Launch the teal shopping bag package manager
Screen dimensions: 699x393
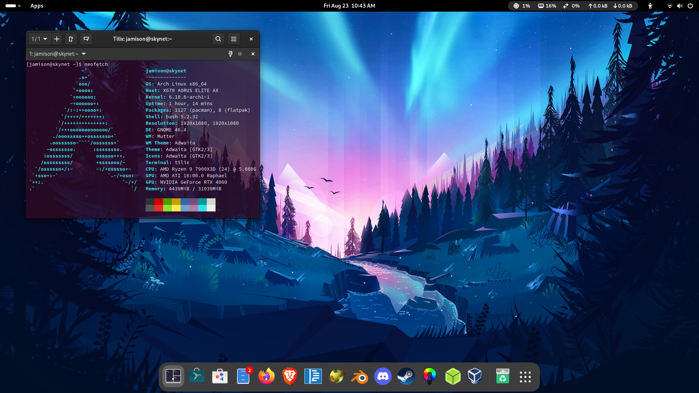197,376
